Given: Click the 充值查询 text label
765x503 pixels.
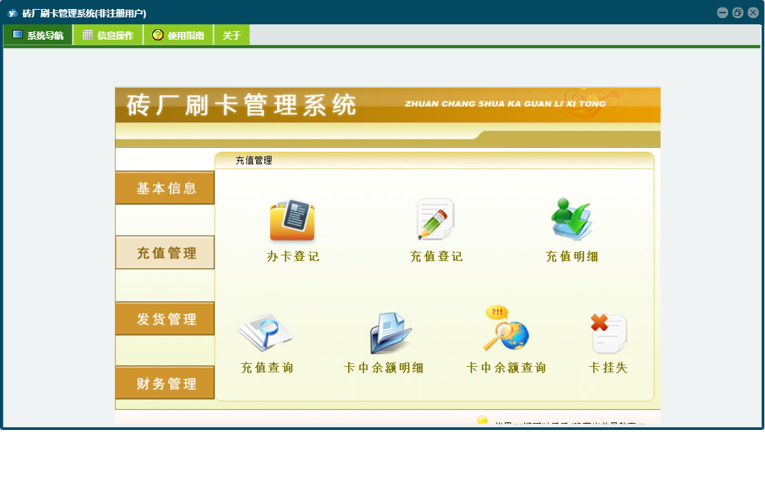Looking at the screenshot, I should tap(267, 367).
